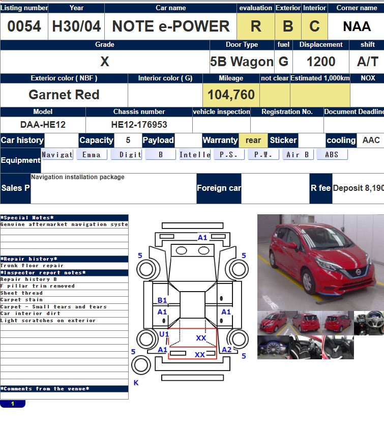Click the cooling value AAC
384x426 pixels.
pos(371,140)
